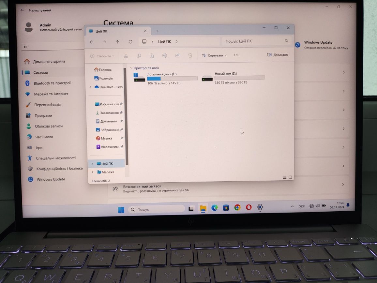Expand the Мережа tree node
377x283 pixels.
tap(92, 172)
